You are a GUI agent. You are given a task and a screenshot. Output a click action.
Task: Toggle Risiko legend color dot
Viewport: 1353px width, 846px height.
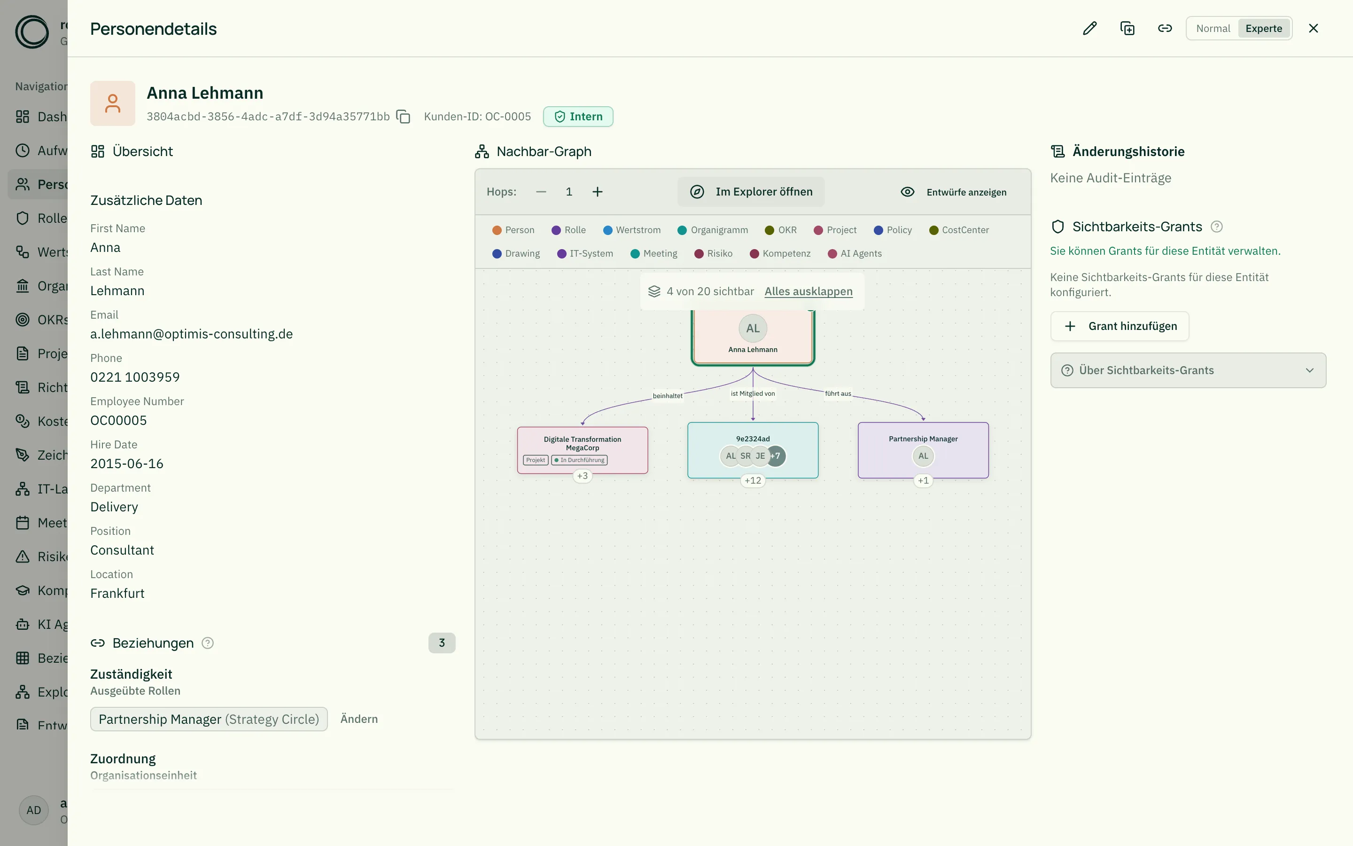click(698, 253)
